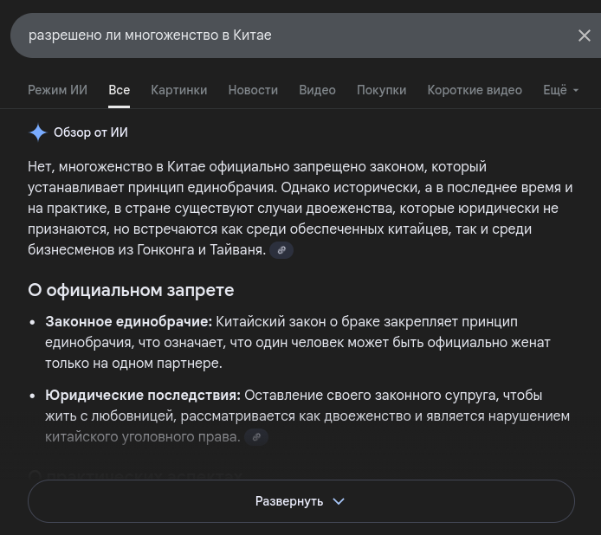Show Видео search results

317,90
